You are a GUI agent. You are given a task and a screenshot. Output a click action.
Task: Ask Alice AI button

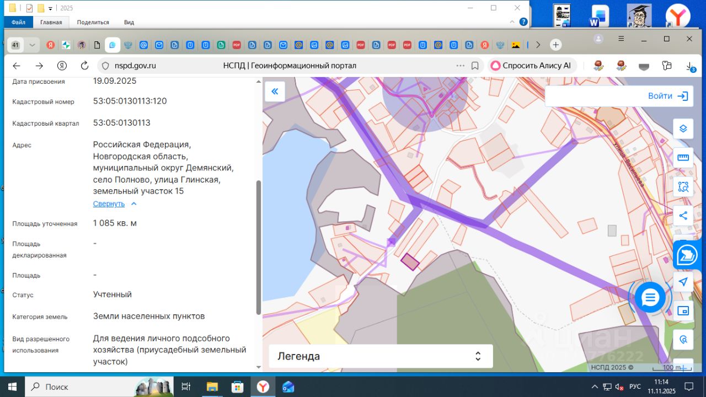point(531,66)
